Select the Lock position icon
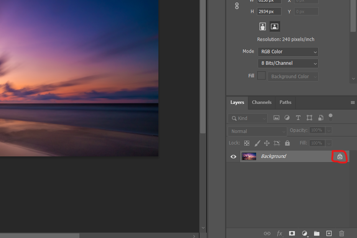Screen dimensions: 357x238 [267, 143]
